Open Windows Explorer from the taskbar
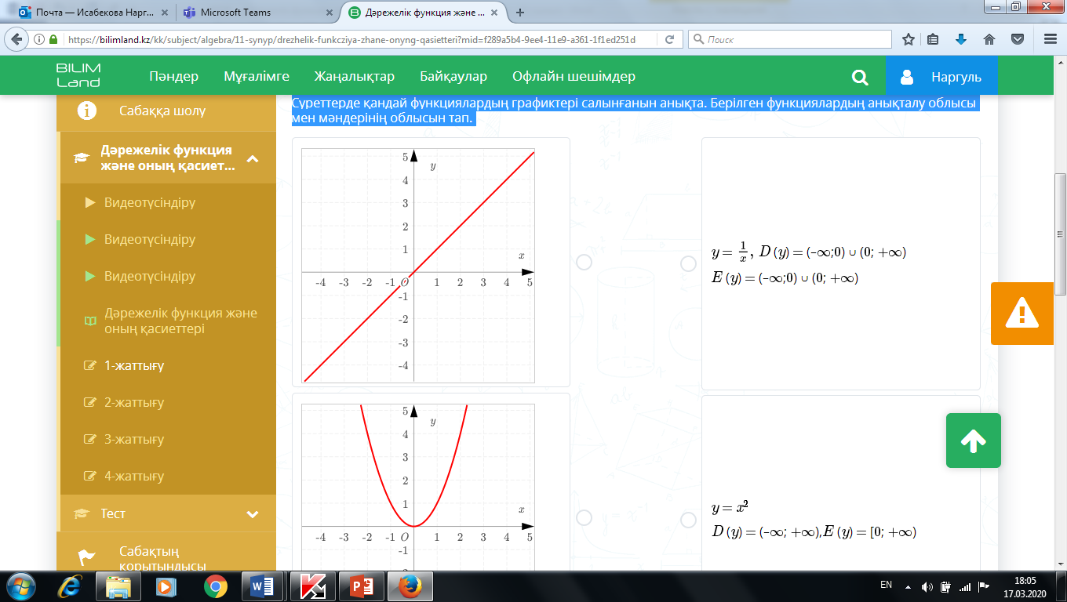Image resolution: width=1067 pixels, height=602 pixels. click(119, 586)
